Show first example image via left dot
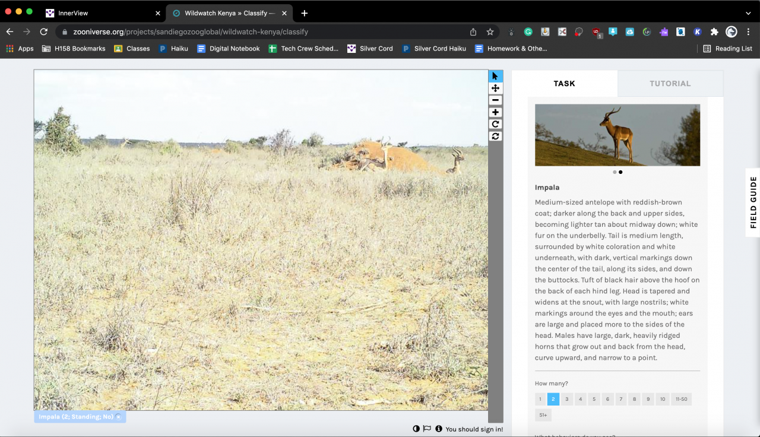Image resolution: width=760 pixels, height=437 pixels. (615, 172)
